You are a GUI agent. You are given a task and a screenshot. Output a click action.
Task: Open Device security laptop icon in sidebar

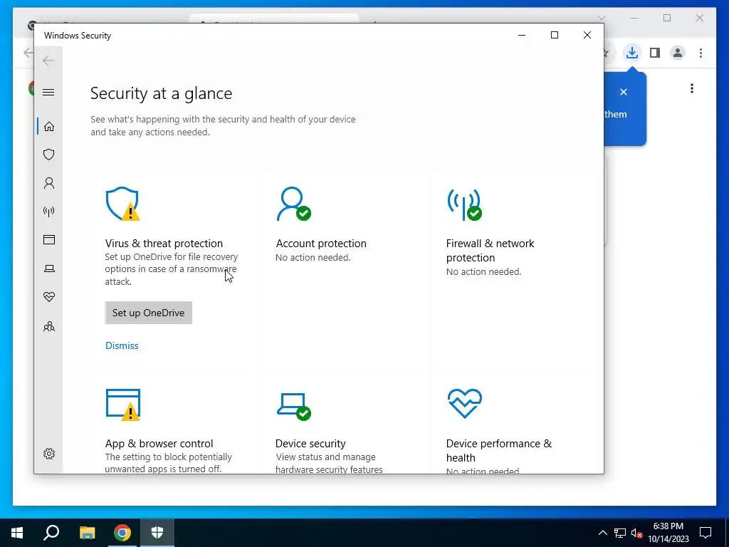coord(49,269)
